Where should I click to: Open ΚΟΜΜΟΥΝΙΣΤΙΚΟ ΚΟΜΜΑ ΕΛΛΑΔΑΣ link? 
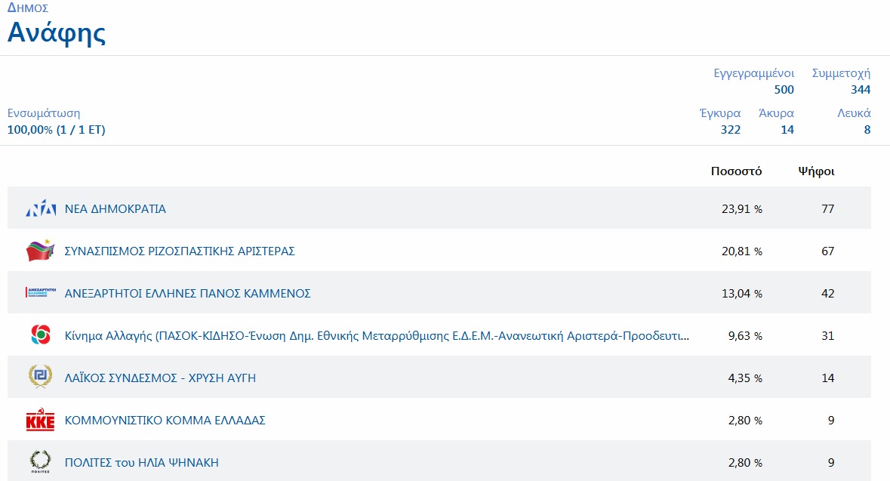click(165, 421)
